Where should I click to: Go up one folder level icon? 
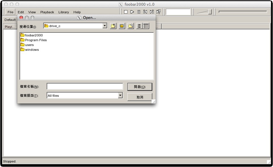click(113, 26)
